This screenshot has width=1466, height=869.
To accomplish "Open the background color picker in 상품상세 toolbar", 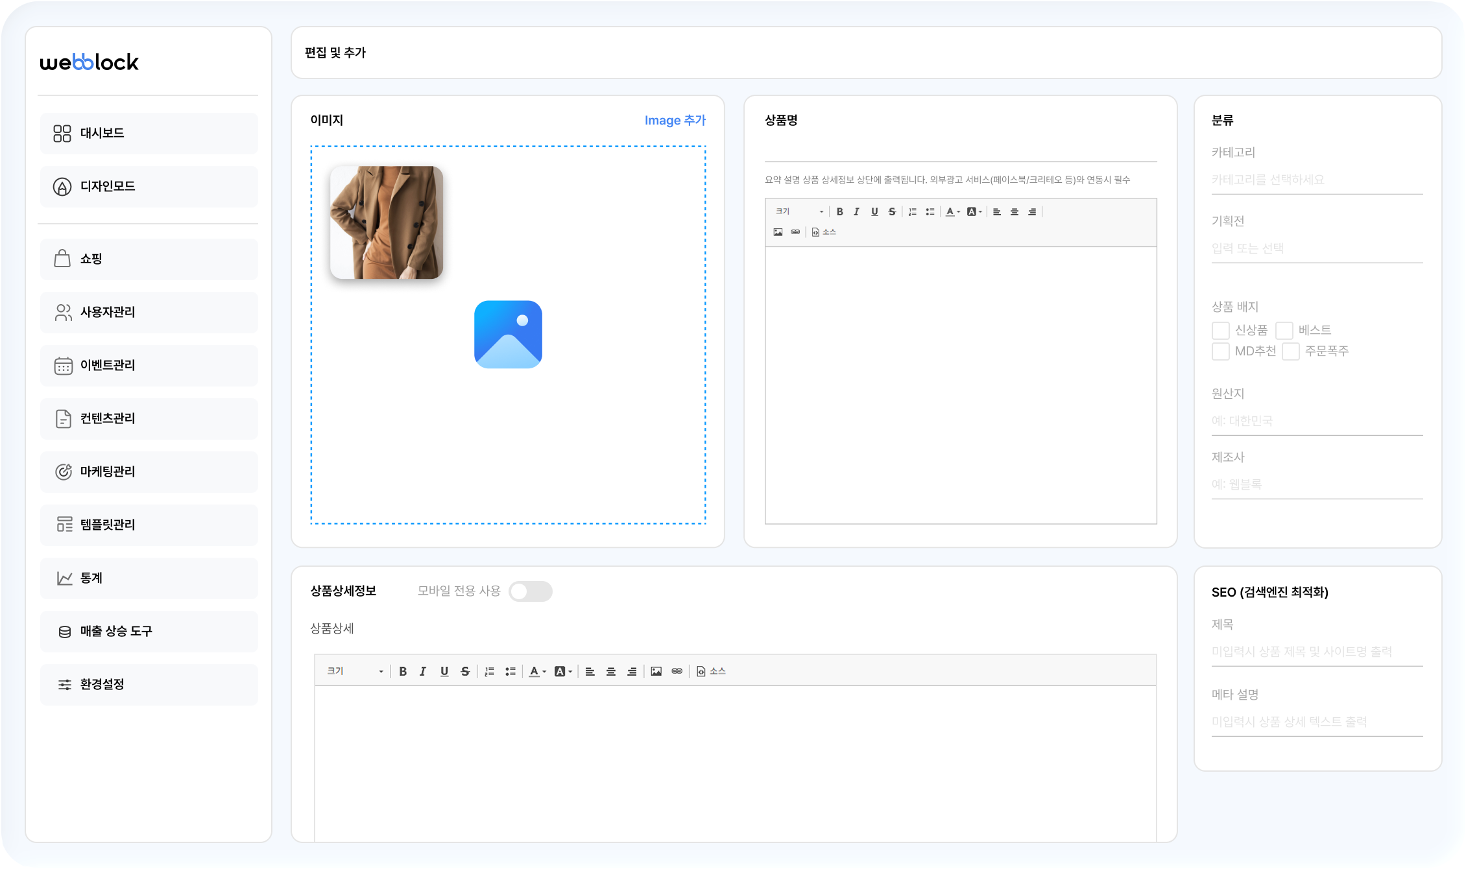I will click(561, 671).
